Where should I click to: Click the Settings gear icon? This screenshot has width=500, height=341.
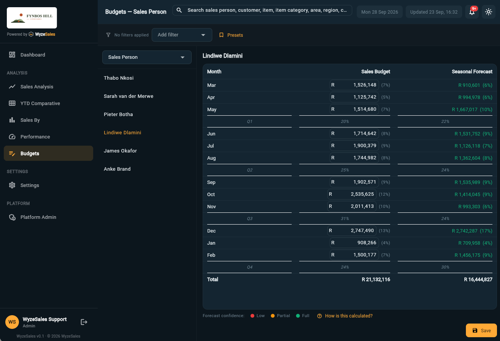[x=12, y=185]
